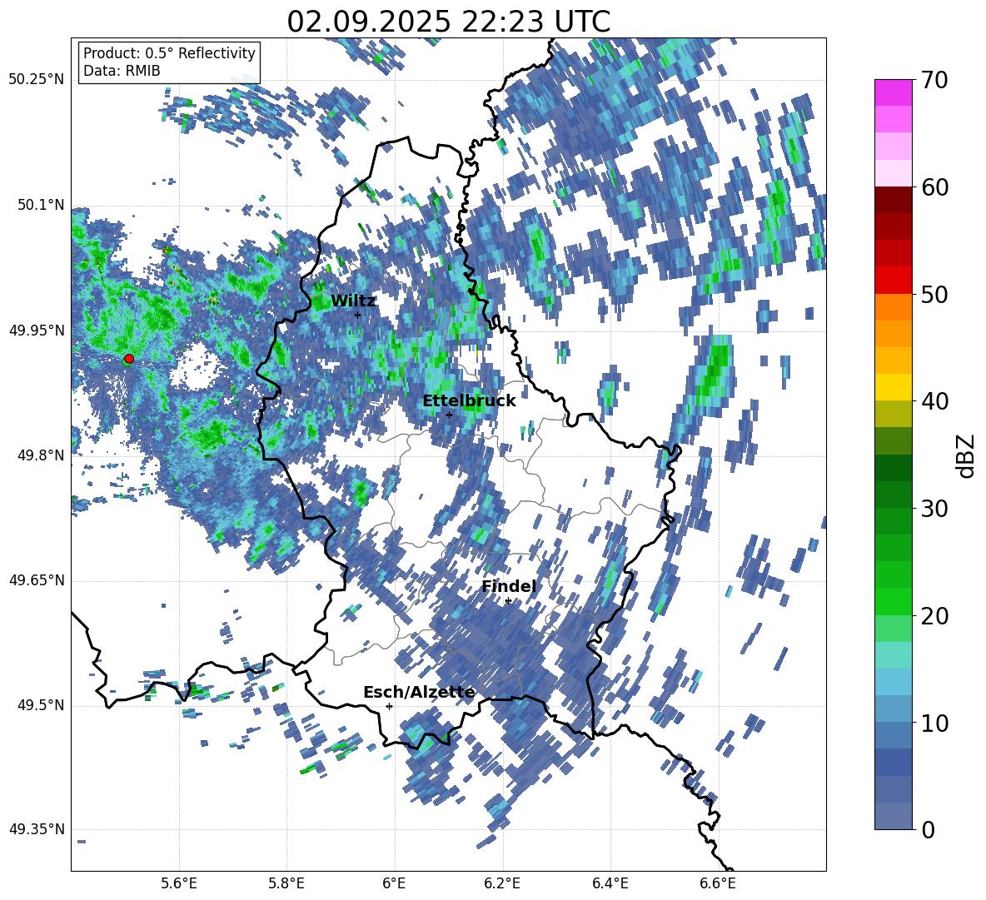Click the red radar site marker dot
Screen dimensions: 986x900
click(129, 359)
